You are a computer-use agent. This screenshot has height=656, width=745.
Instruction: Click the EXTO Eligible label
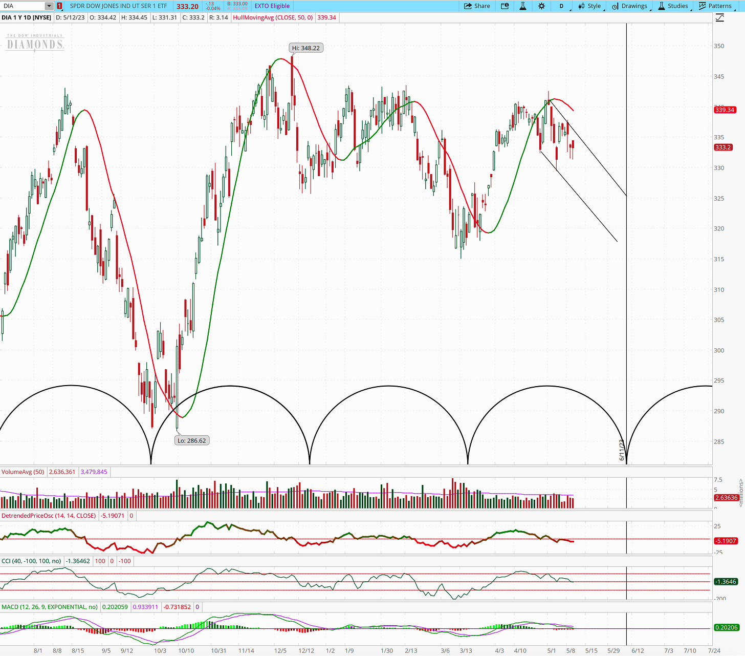point(272,6)
